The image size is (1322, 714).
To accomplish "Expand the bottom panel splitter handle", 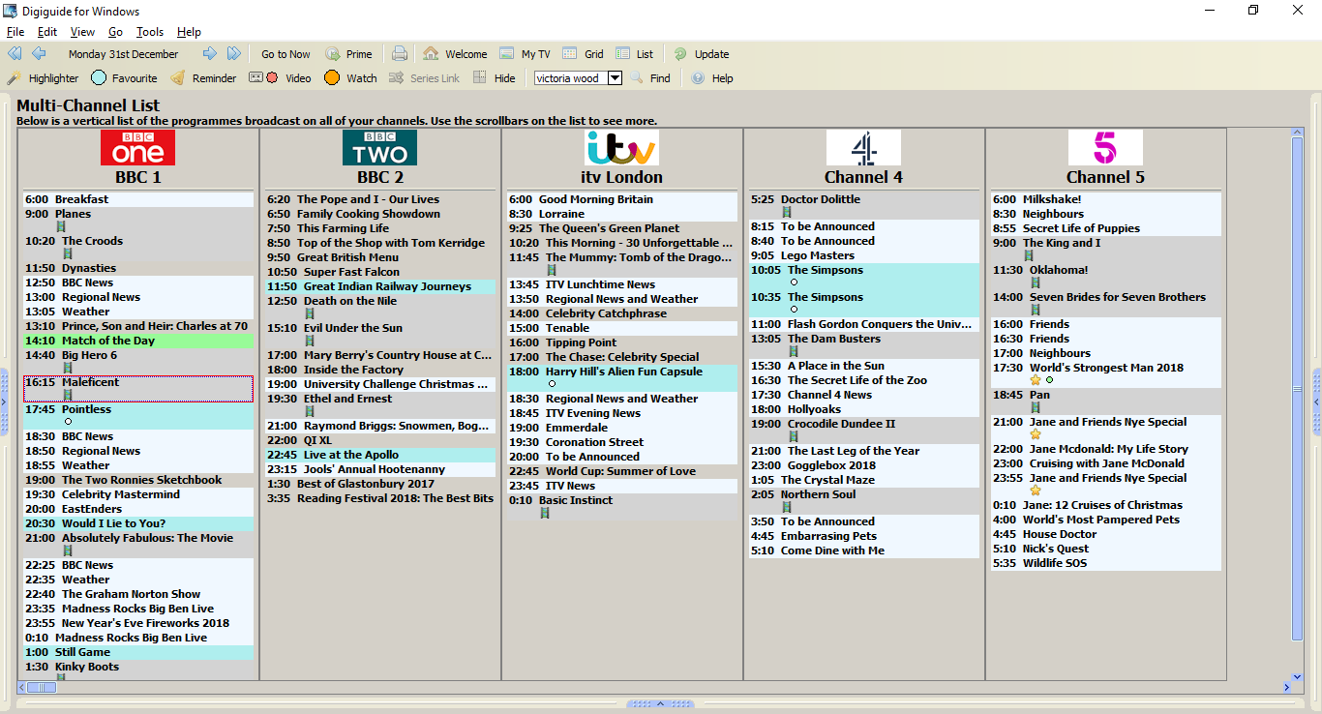I will pyautogui.click(x=661, y=703).
